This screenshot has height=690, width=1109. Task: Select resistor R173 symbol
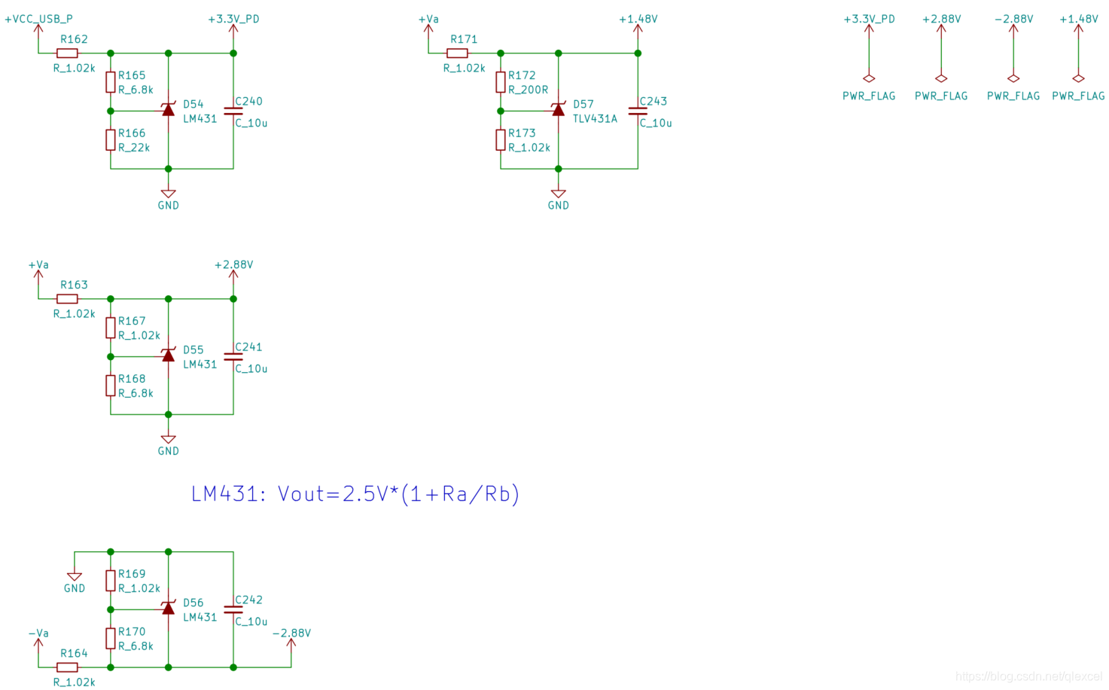click(501, 140)
